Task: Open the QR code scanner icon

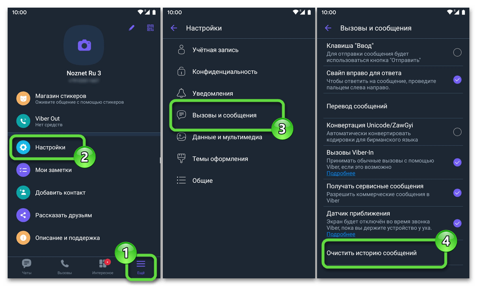Action: coord(150,28)
